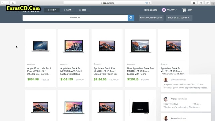Click the RR_DEOL avatar icon
This screenshot has width=215, height=121.
164,10
